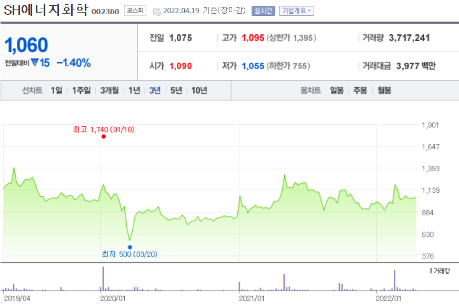Click the 1,901 y-axis label
Image resolution: width=459 pixels, height=308 pixels.
tap(430, 125)
